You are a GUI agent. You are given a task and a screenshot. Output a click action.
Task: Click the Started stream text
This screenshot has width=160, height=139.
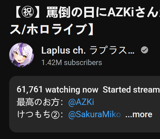coord(131,90)
